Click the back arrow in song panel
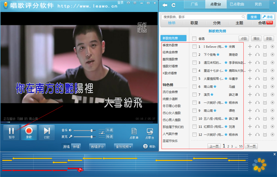Image resolution: width=277 pixels, height=177 pixels. tap(165, 5)
